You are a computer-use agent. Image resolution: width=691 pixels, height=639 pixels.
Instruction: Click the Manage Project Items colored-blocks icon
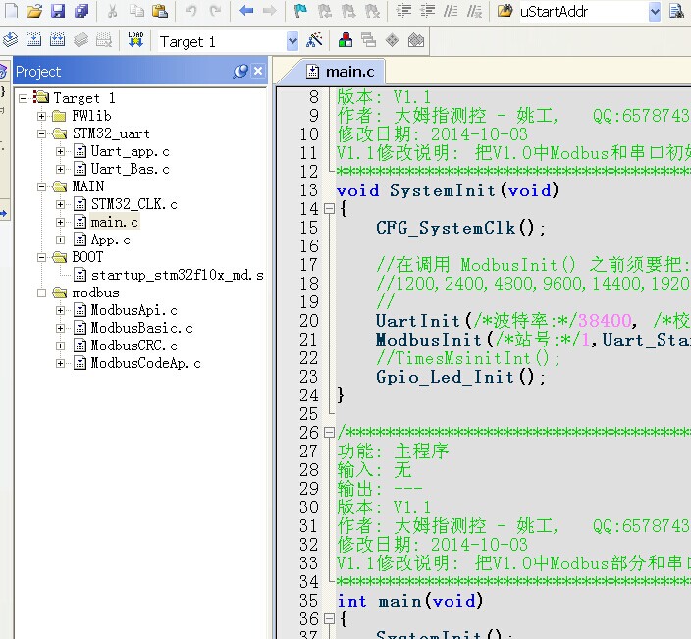tap(345, 41)
